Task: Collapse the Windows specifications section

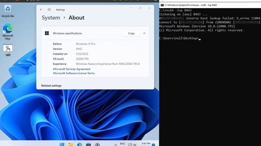Action: (x=144, y=33)
